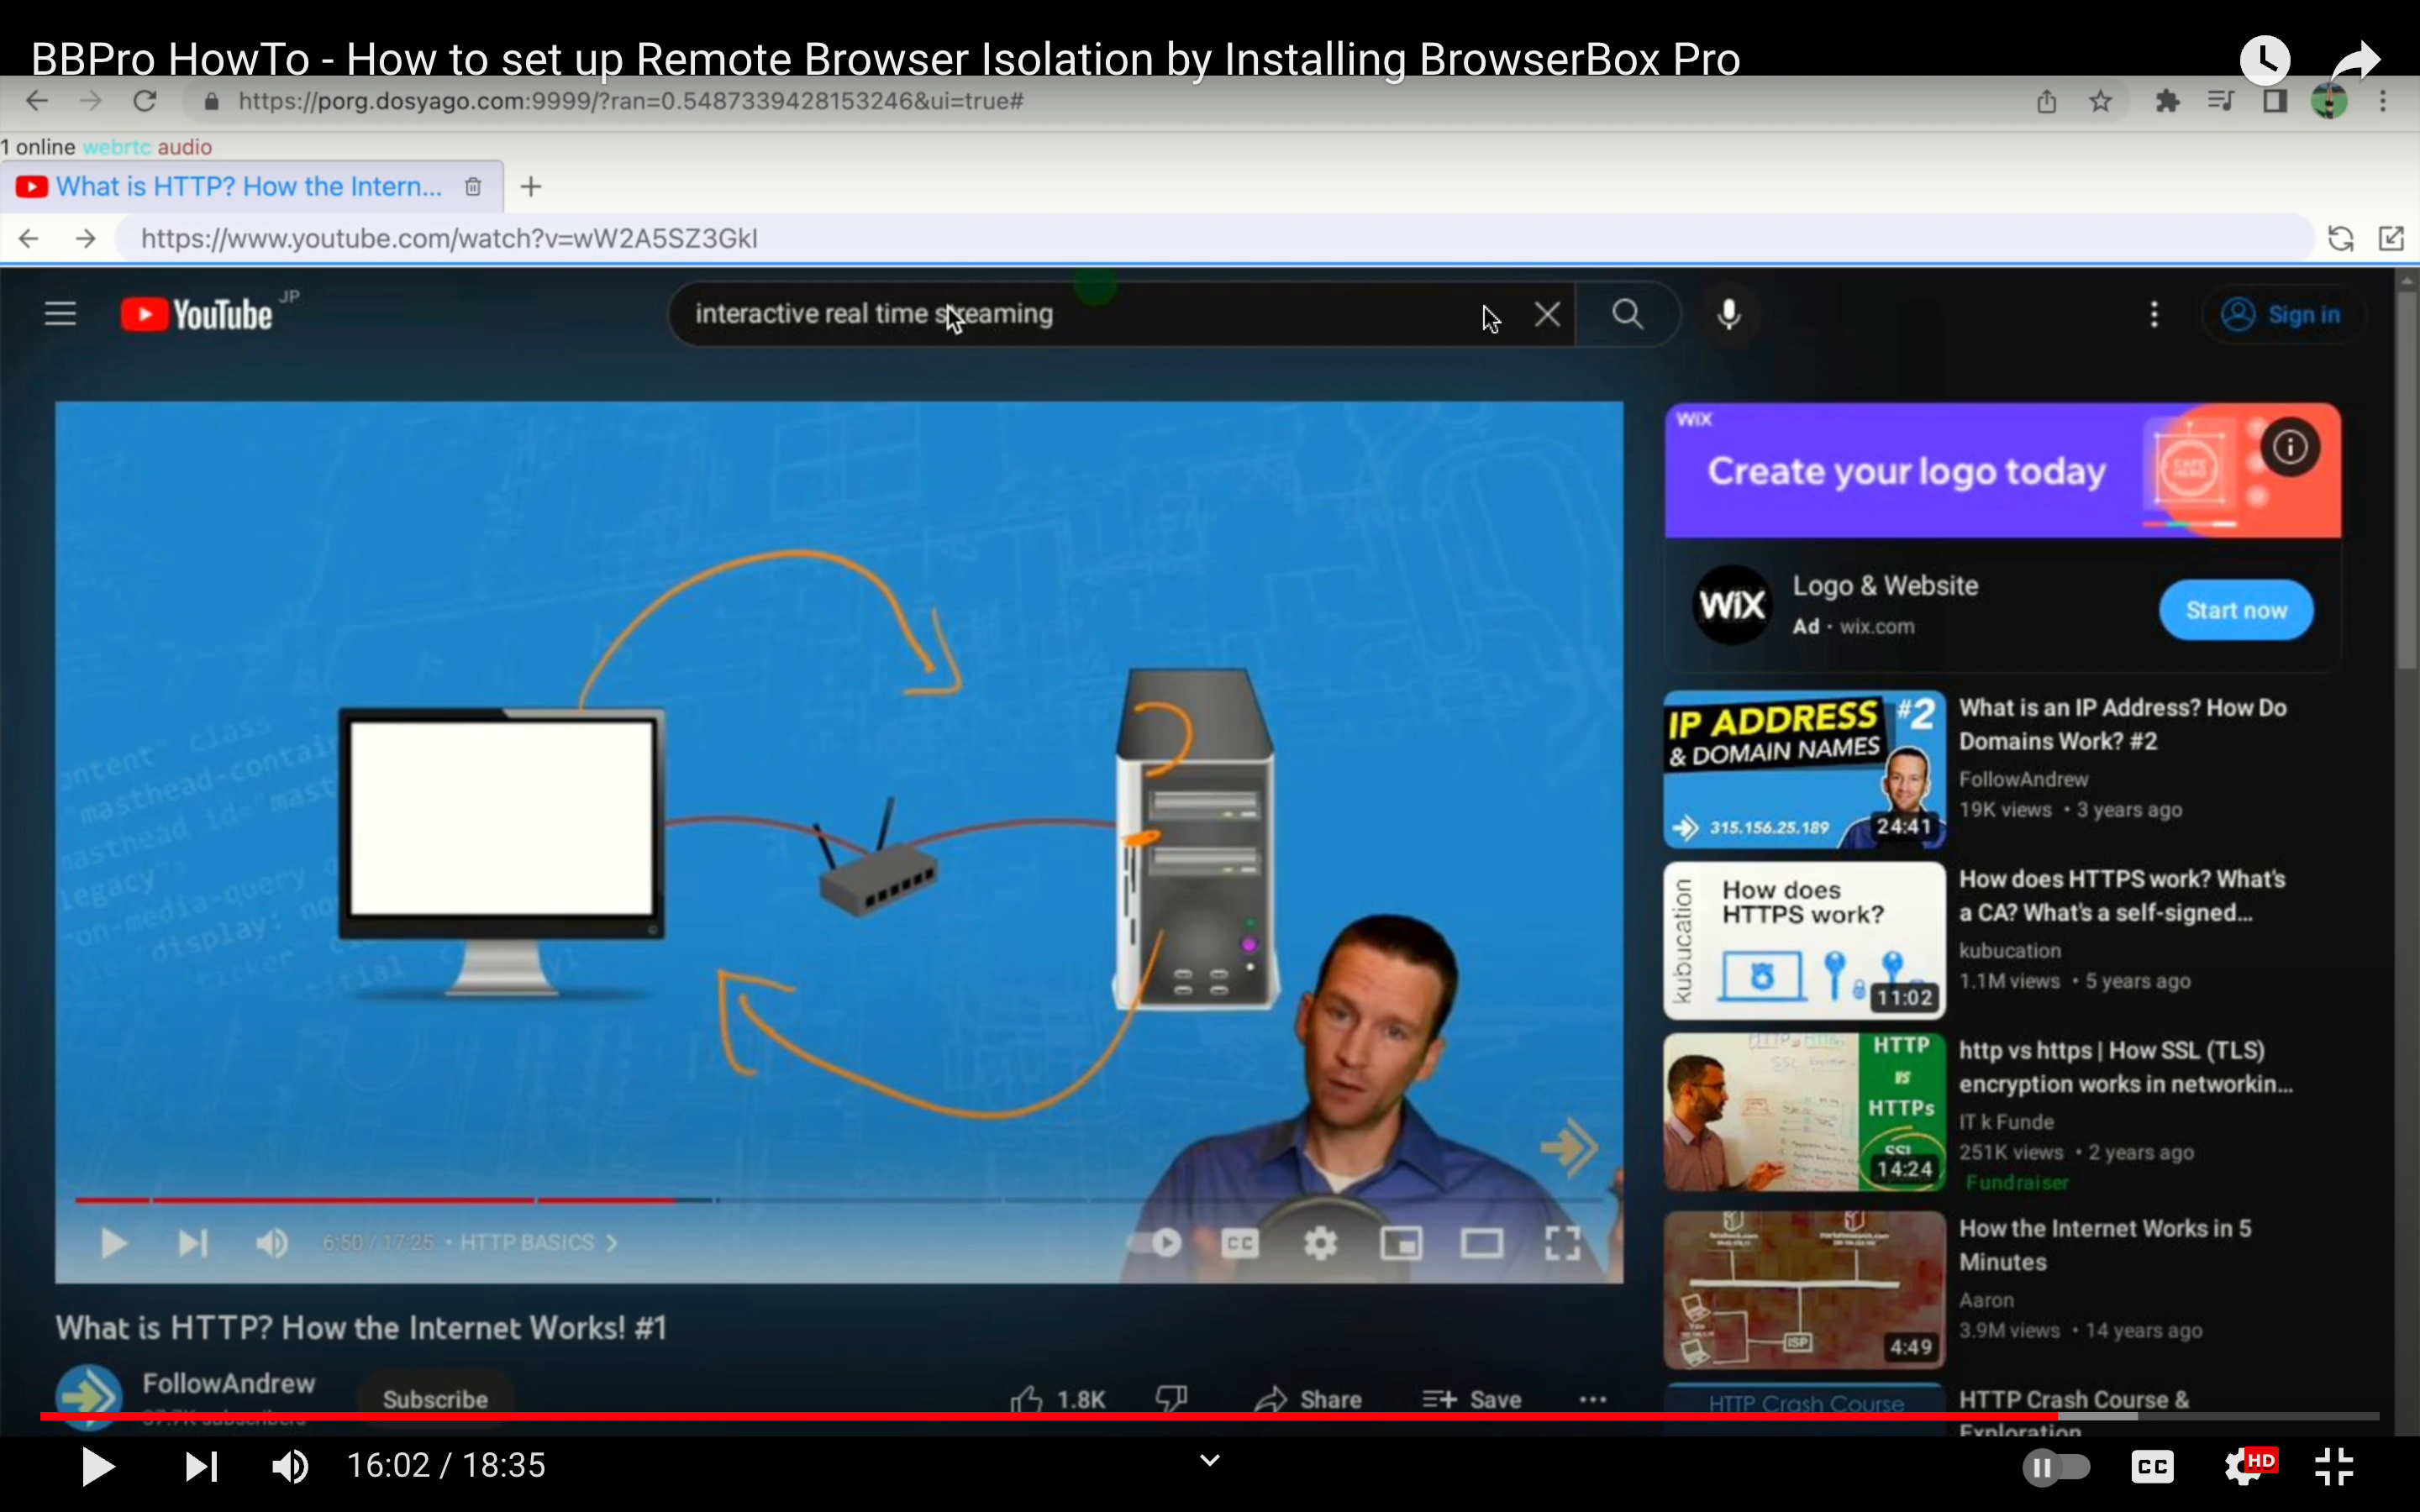
Task: Clear the search with the X
Action: [x=1547, y=315]
